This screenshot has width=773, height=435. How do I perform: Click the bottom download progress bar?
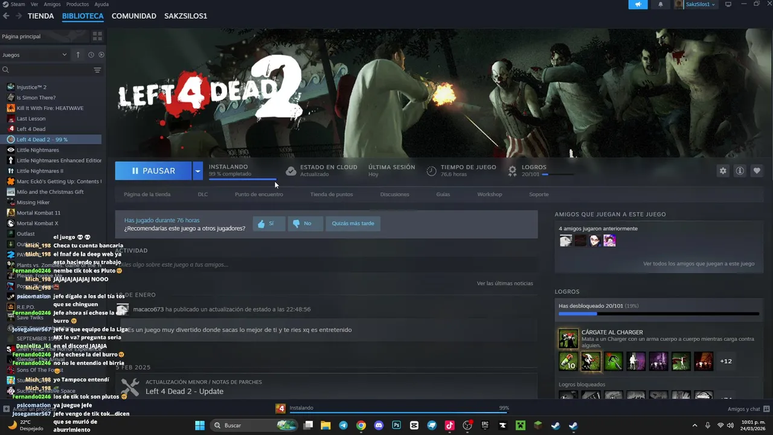(399, 413)
